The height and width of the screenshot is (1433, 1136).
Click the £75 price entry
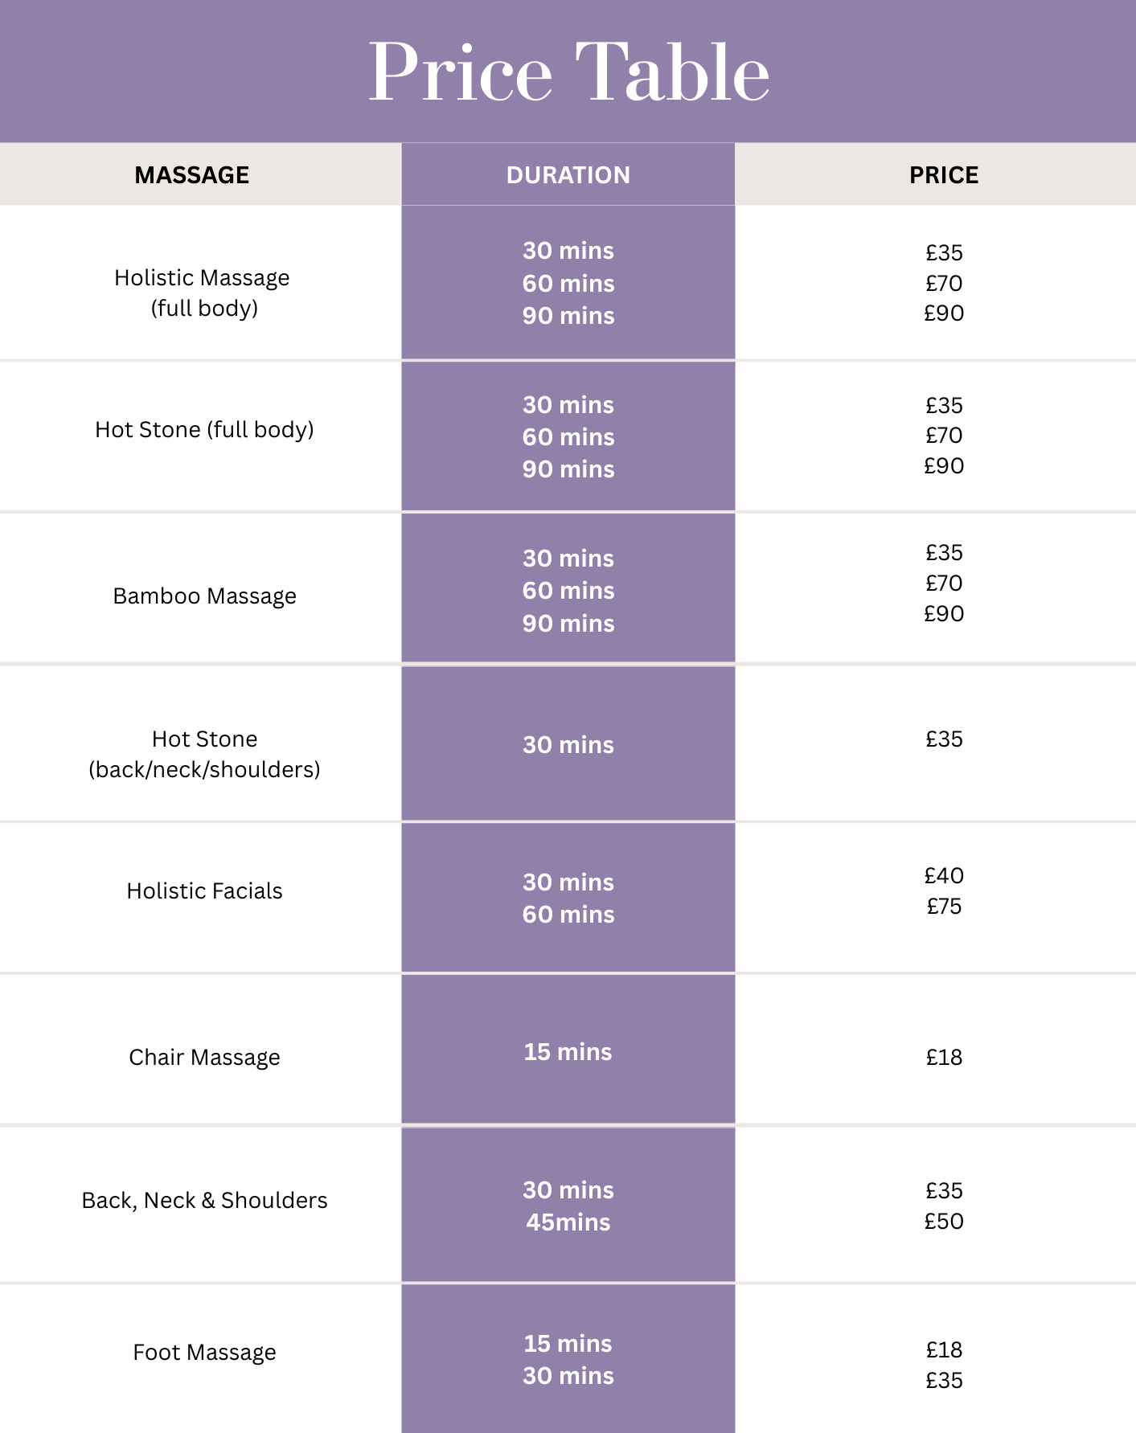(x=944, y=907)
